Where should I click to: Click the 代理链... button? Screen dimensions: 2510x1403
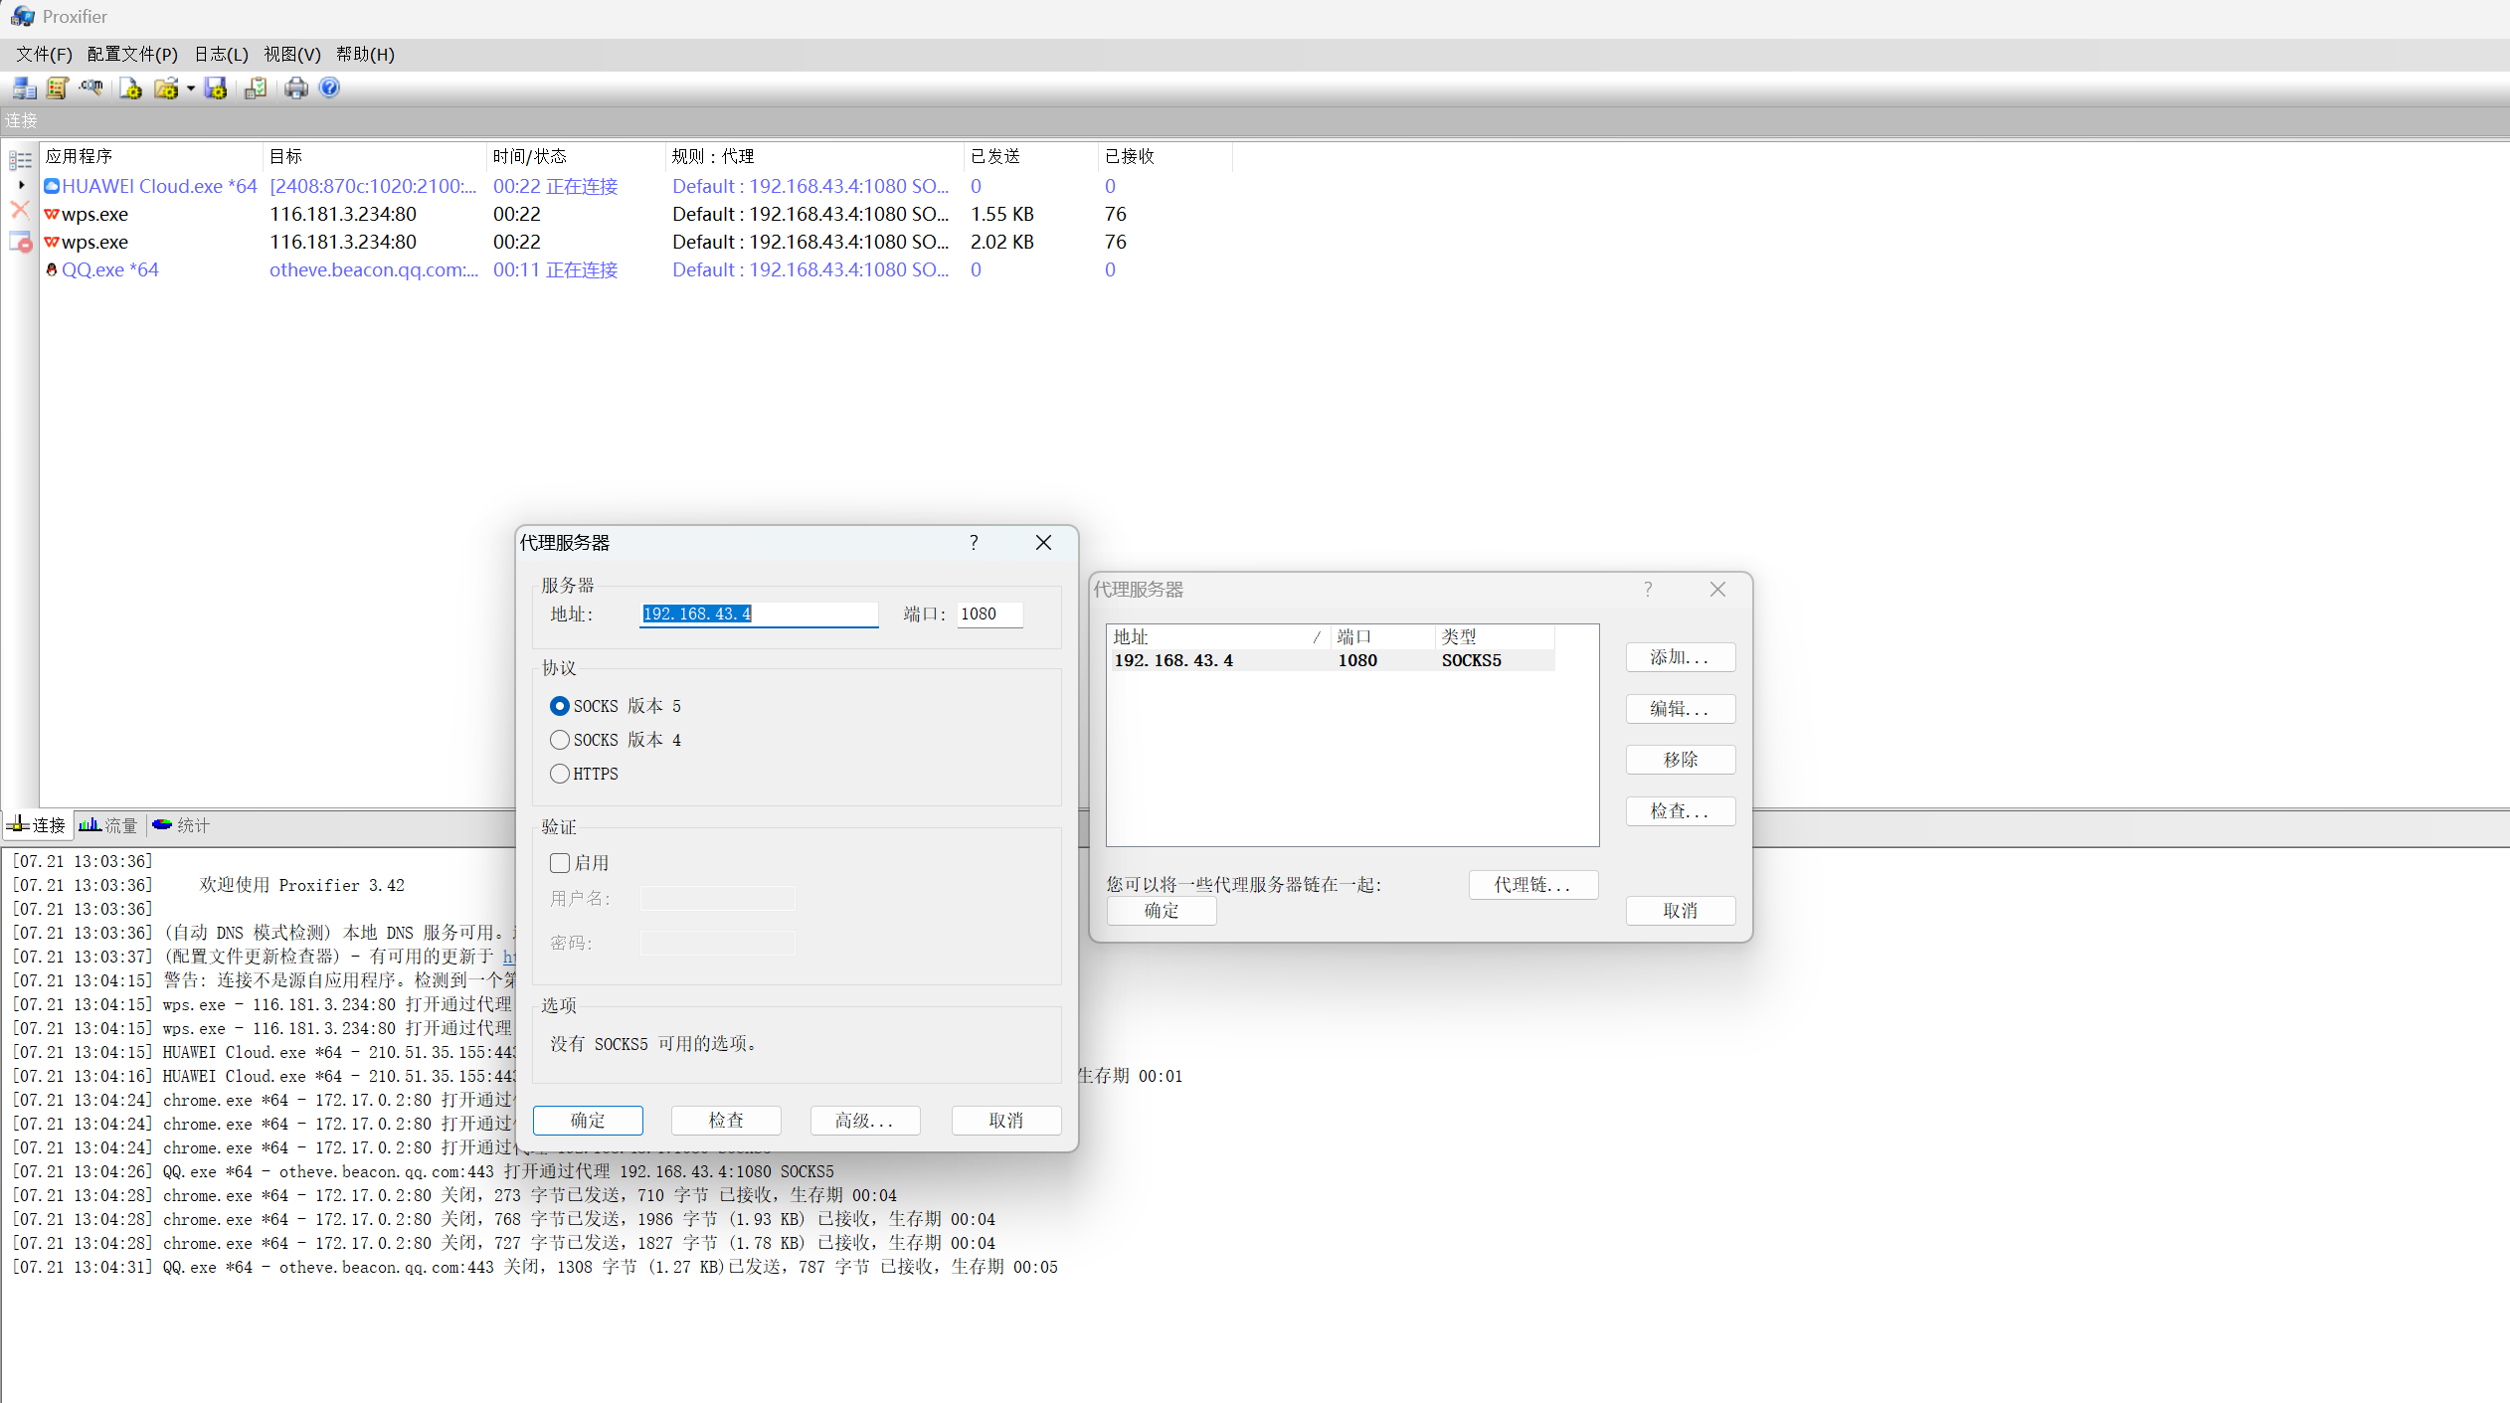coord(1533,885)
